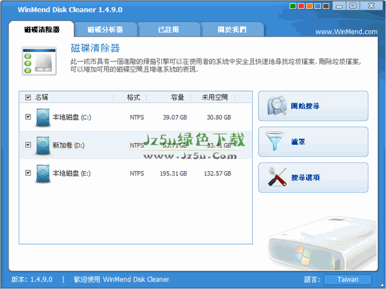The width and height of the screenshot is (386, 289).
Task: Click the 版本: 1.4.9.0 status text
Action: coord(32,280)
